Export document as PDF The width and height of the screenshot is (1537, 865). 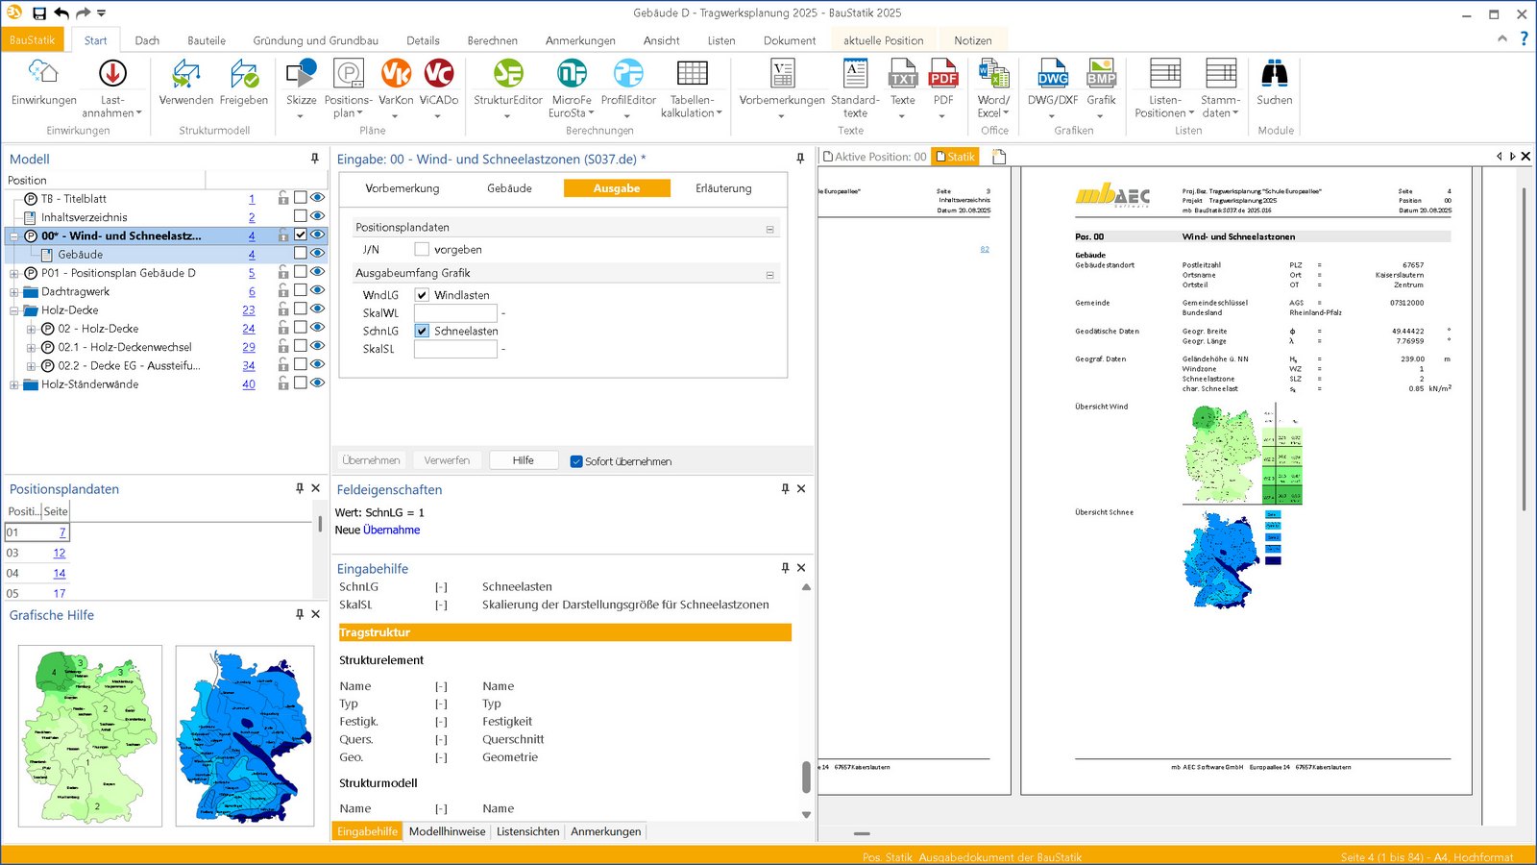(943, 75)
